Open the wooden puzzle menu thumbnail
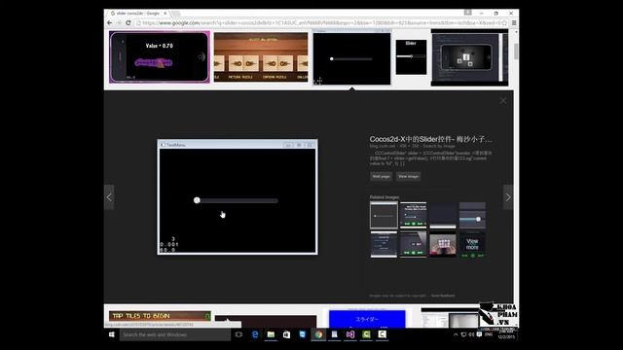The image size is (623, 350). point(261,57)
